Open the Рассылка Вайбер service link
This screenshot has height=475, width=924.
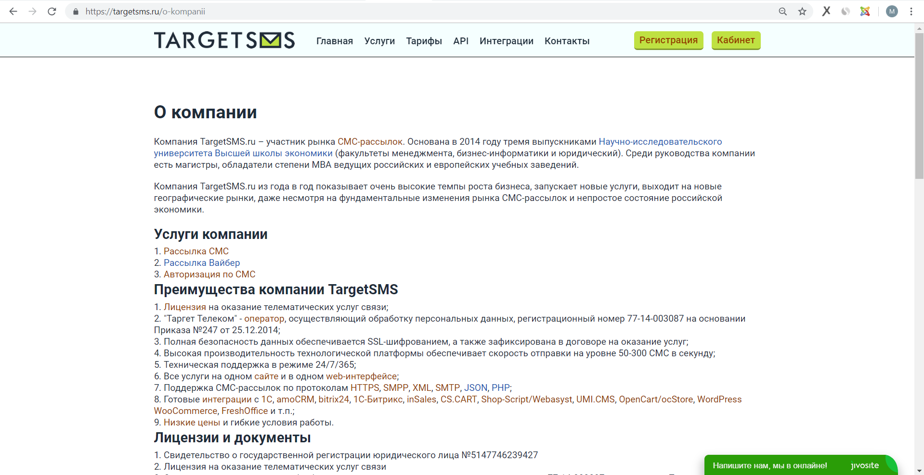coord(202,263)
